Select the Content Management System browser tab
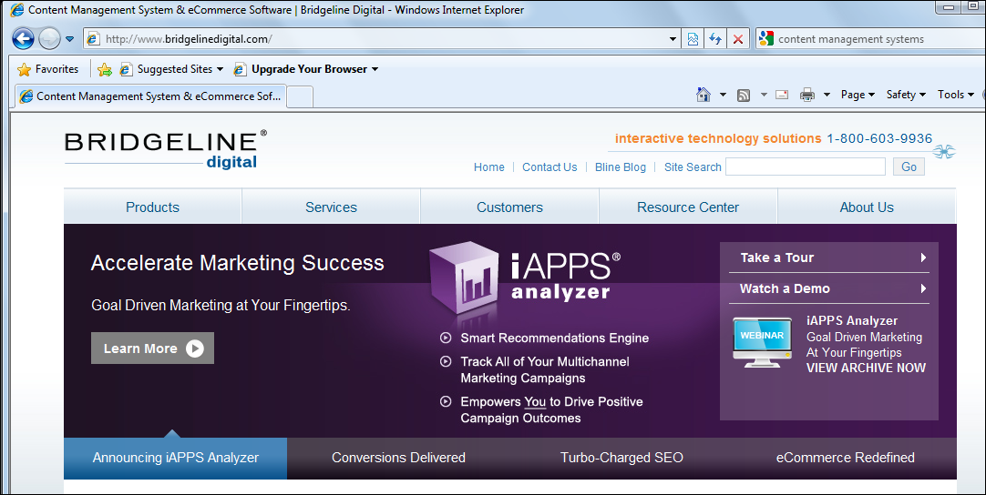The width and height of the screenshot is (986, 495). 150,96
